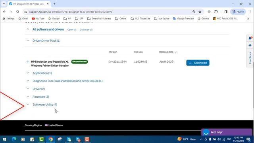254x143 pixels.
Task: Click the version text 3.4.2211.1644
Action: (x=118, y=62)
